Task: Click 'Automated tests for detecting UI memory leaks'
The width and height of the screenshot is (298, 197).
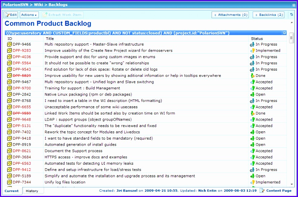Action: [x=89, y=164]
